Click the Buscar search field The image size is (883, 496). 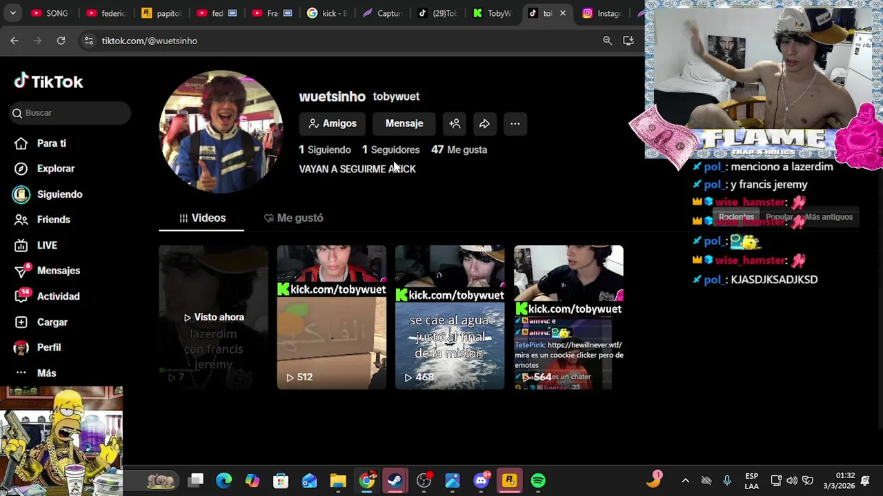click(70, 113)
